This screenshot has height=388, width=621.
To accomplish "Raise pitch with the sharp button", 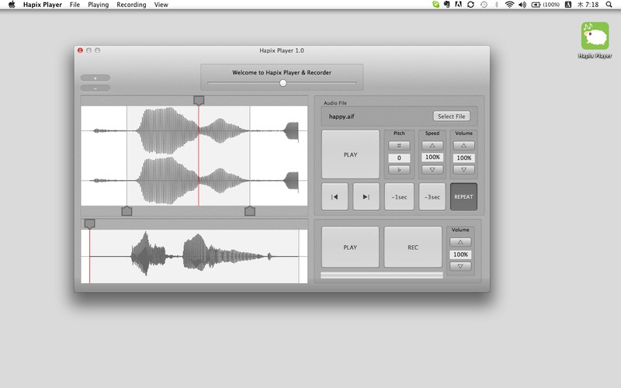I will pos(399,146).
